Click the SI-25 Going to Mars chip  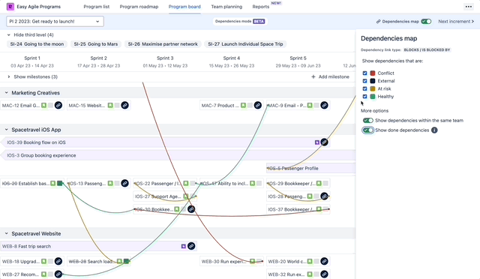96,44
